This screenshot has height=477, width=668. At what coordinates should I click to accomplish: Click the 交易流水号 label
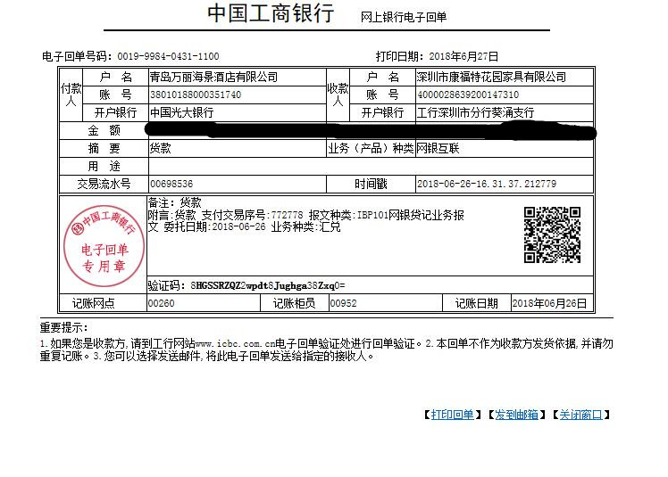click(x=104, y=184)
